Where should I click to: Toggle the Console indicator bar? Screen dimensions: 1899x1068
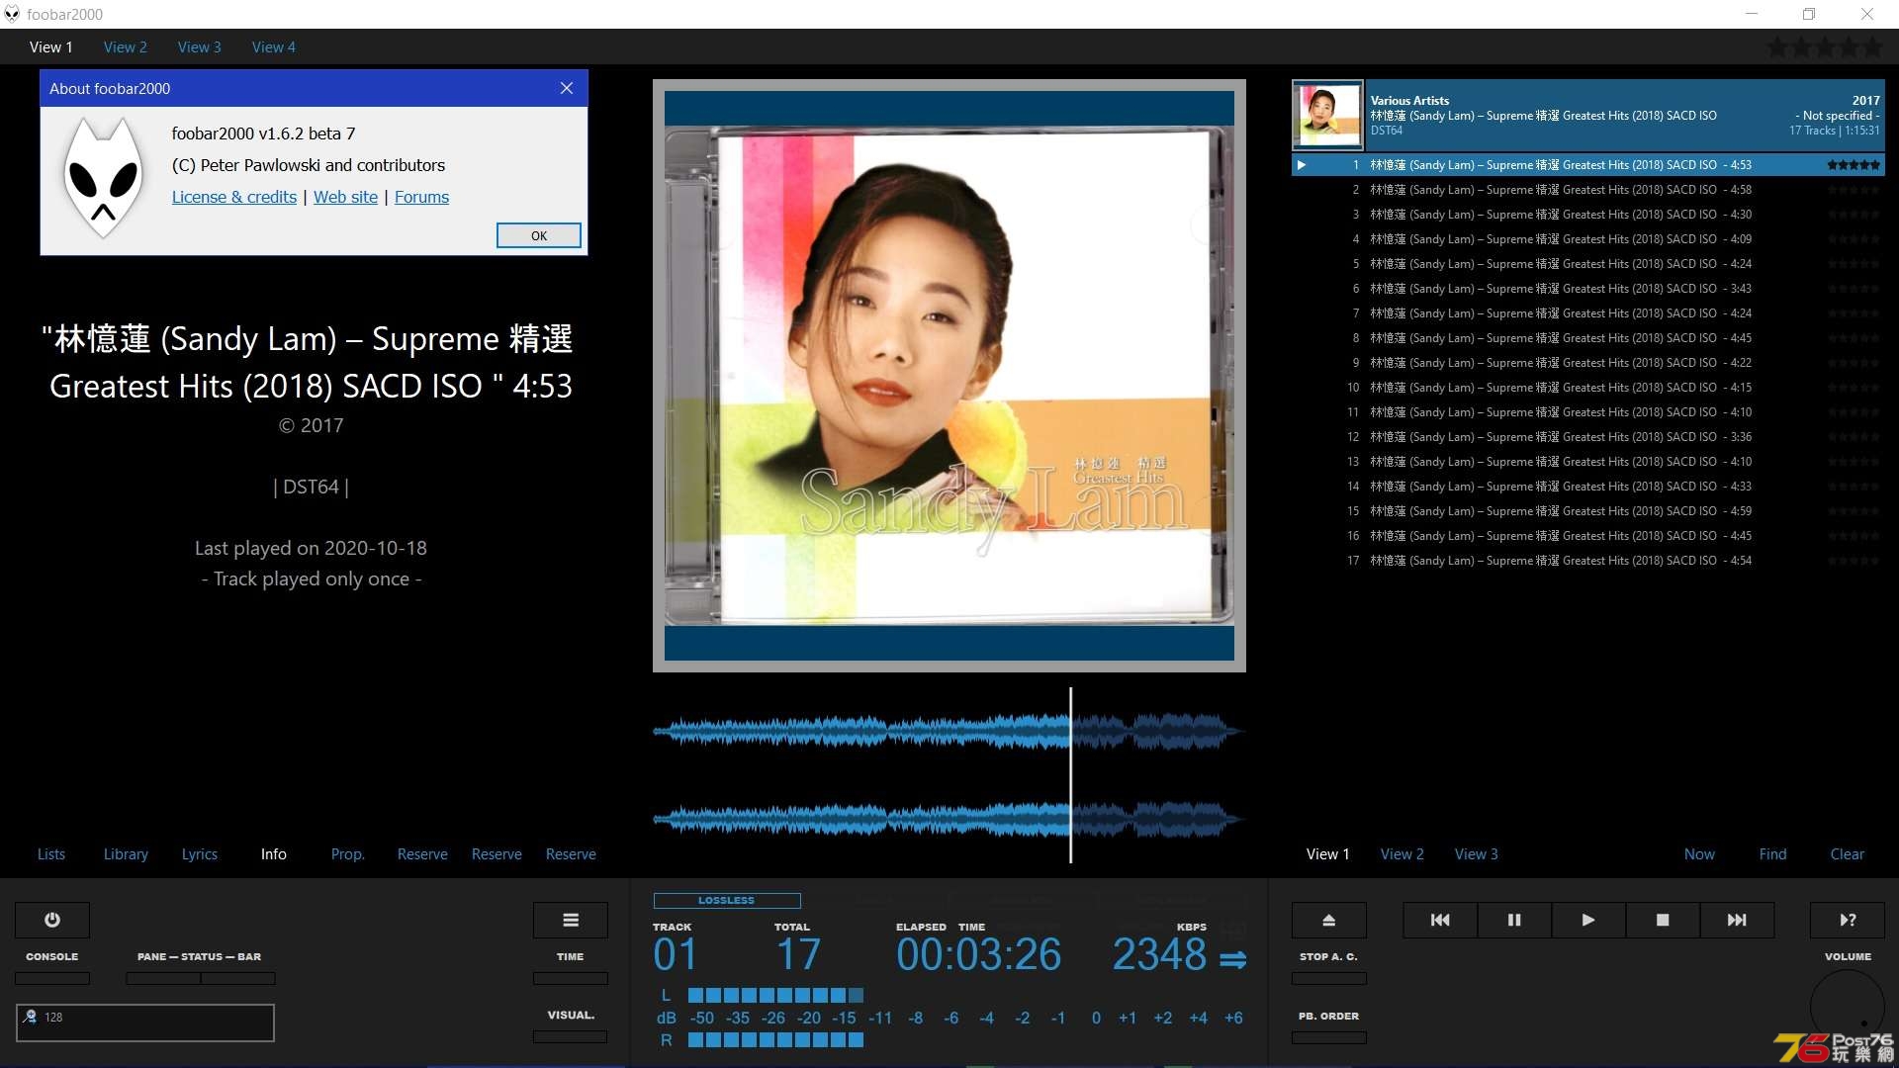click(52, 978)
